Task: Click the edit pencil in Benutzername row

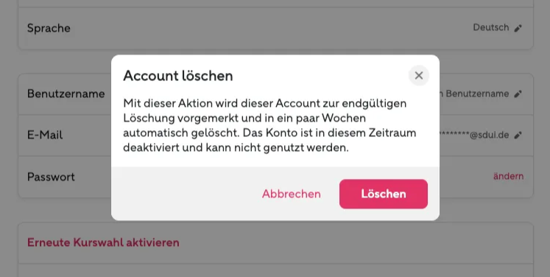Action: (518, 94)
